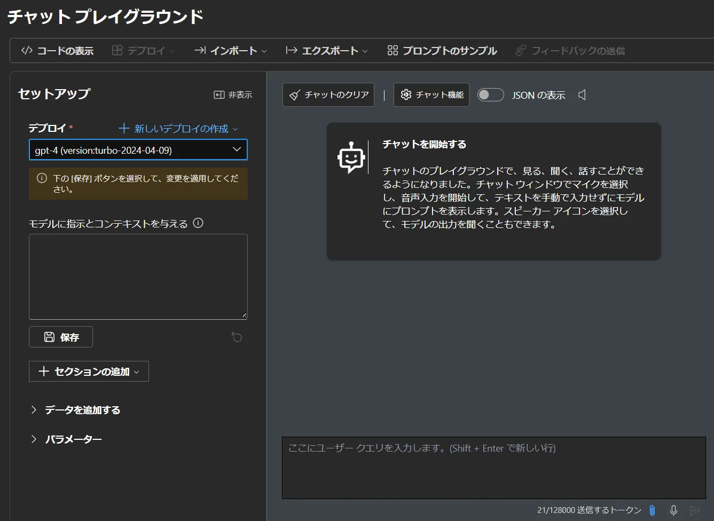The height and width of the screenshot is (521, 714).
Task: Click the speaker icon beside JSON toggle
Action: coord(582,95)
